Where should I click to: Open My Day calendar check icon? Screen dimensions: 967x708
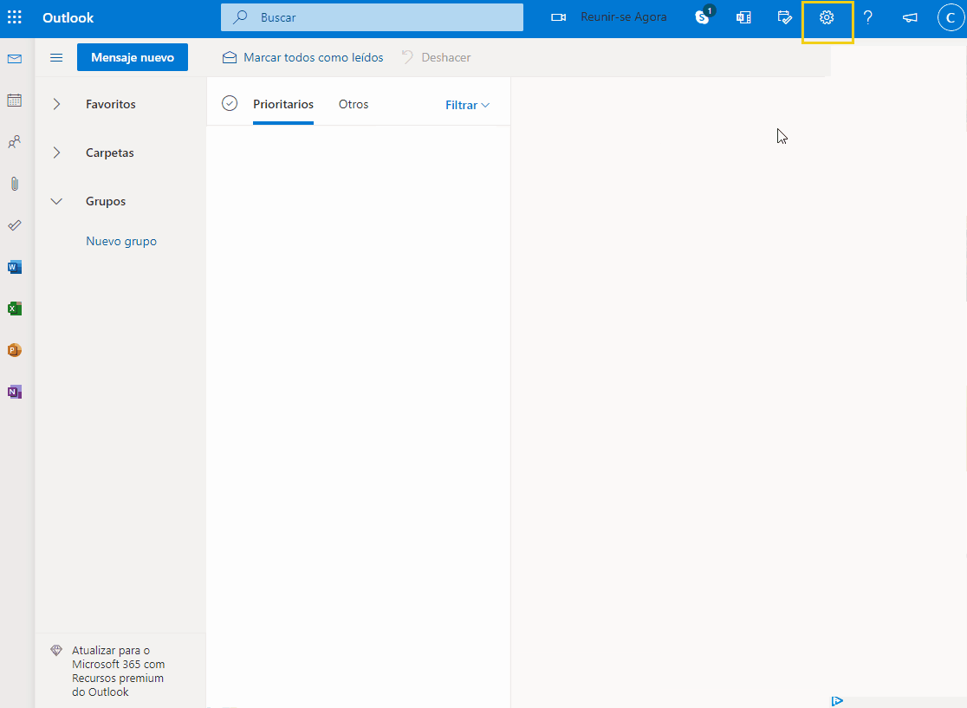click(x=784, y=17)
